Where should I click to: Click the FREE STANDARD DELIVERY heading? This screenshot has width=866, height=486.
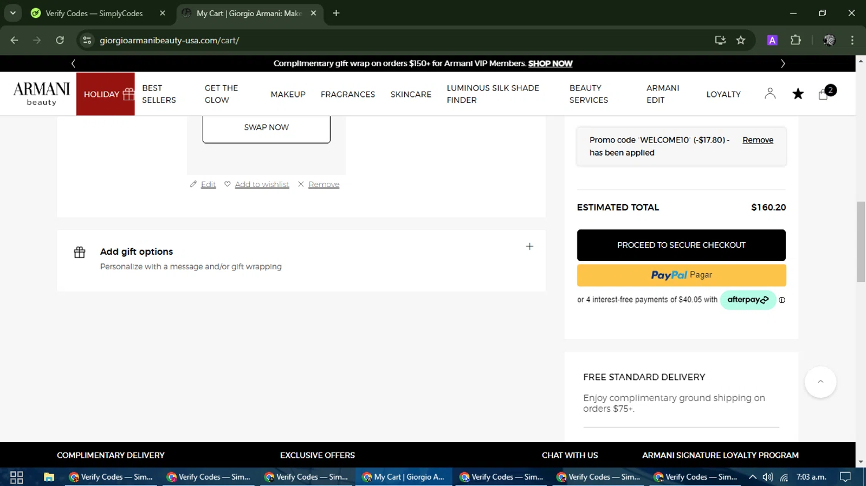(644, 377)
